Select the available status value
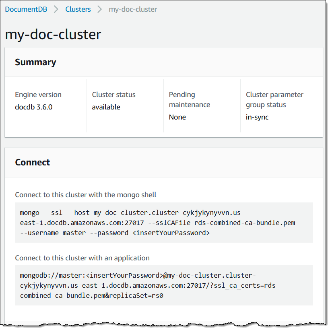This screenshot has width=330, height=330. coord(106,107)
